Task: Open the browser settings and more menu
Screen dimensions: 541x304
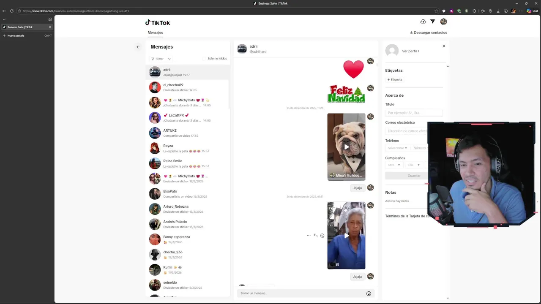Action: (x=521, y=11)
